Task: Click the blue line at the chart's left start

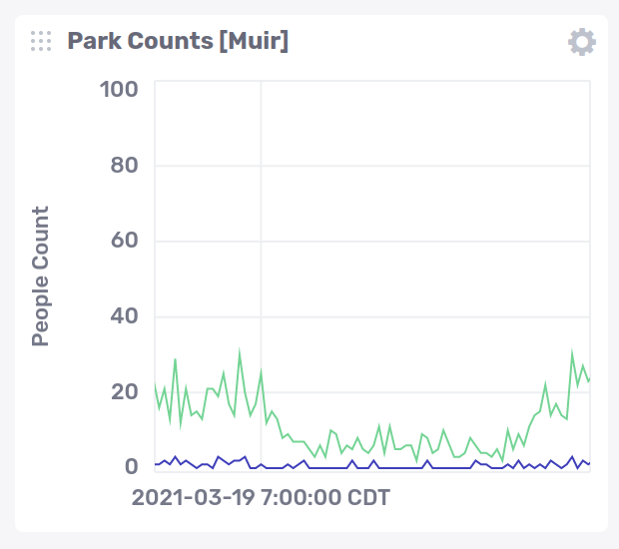Action: tap(158, 464)
